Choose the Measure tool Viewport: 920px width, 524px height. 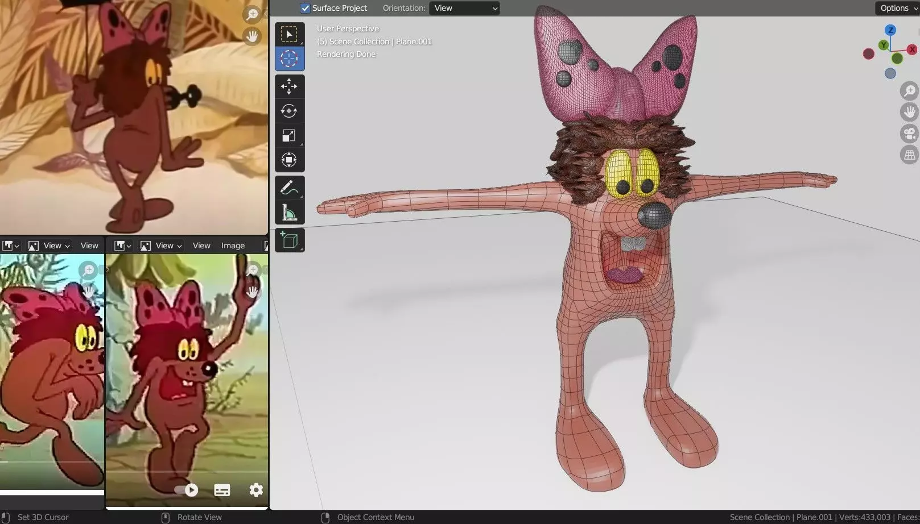(289, 213)
